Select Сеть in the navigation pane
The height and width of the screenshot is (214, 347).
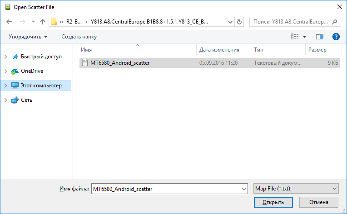coord(26,100)
